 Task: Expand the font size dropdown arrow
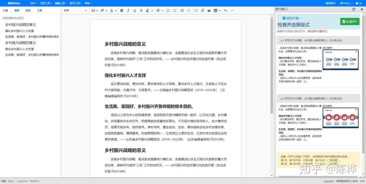tap(97, 11)
